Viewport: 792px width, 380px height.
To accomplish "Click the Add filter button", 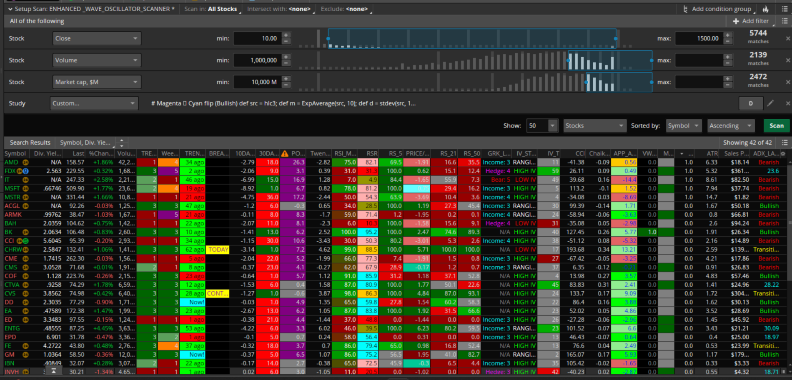I will point(751,21).
